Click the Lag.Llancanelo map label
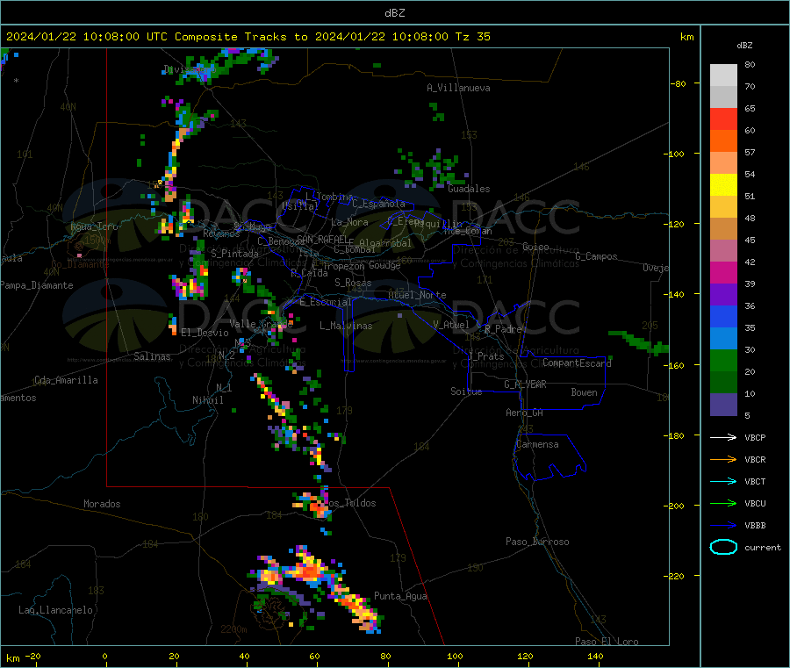Screen dimensions: 790x668 (x=55, y=610)
